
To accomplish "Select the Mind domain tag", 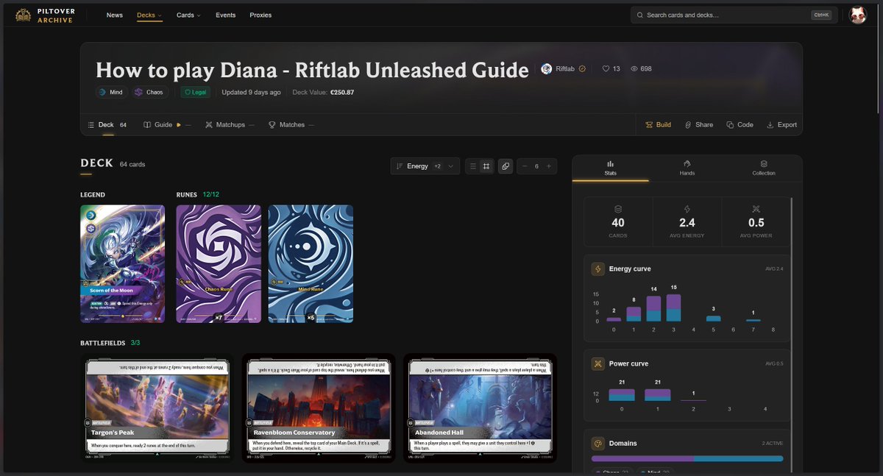I will coord(112,93).
